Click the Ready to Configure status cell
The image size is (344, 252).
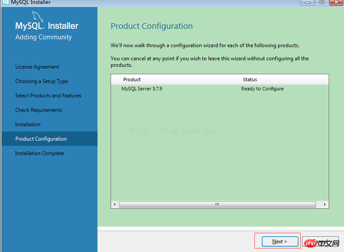(x=262, y=89)
